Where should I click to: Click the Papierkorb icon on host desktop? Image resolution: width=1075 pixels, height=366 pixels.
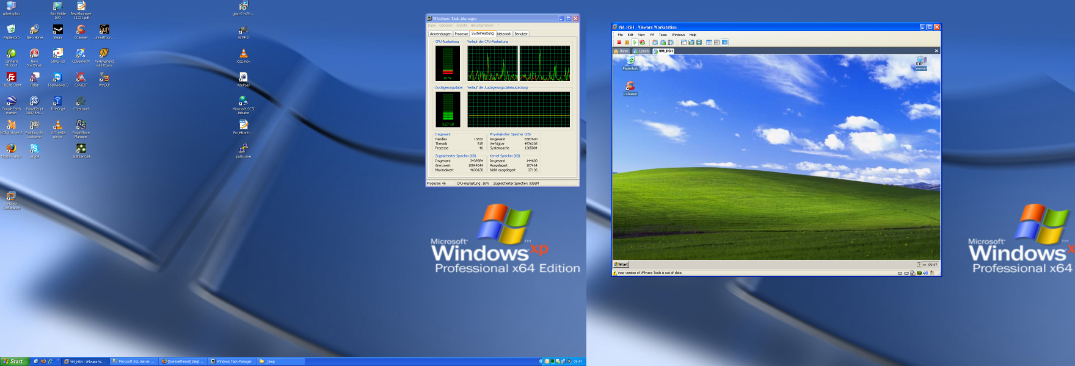(x=11, y=32)
